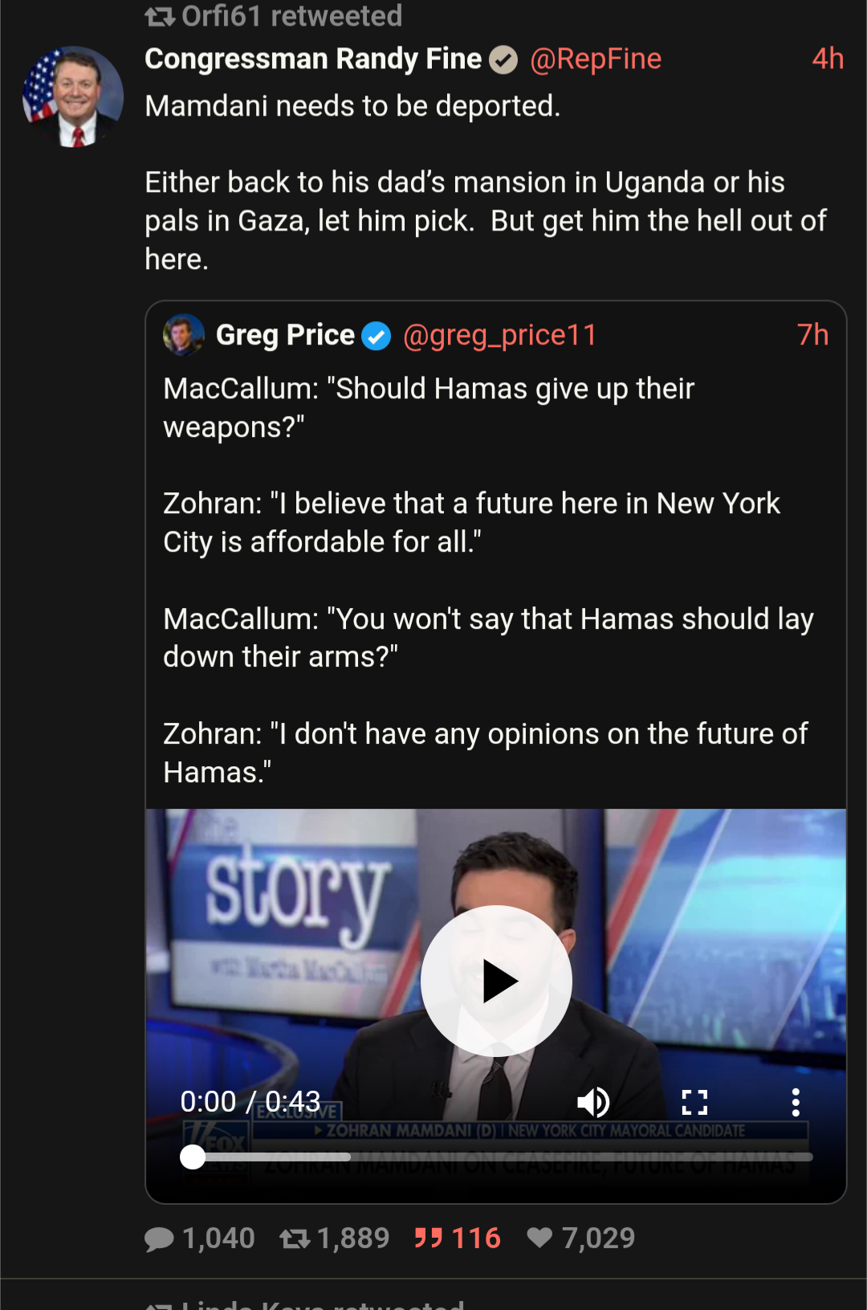Image resolution: width=867 pixels, height=1310 pixels.
Task: Click the quote icon showing 116
Action: pyautogui.click(x=429, y=1239)
